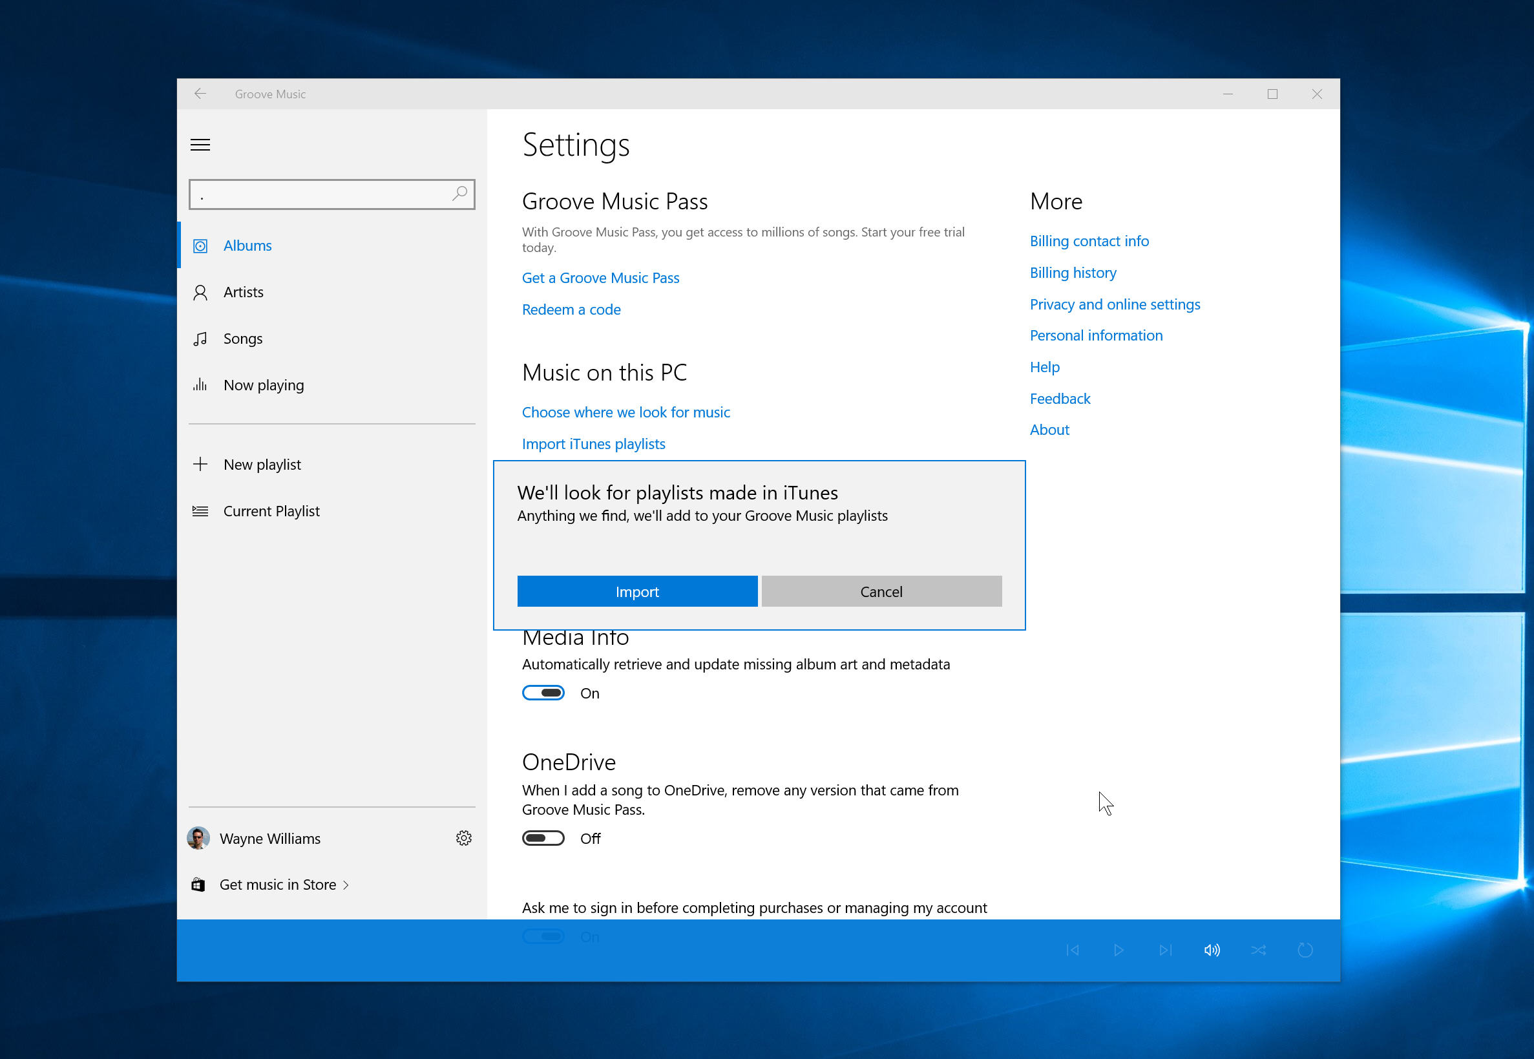This screenshot has height=1059, width=1534.
Task: Maximize the Groove Music window
Action: [x=1272, y=94]
